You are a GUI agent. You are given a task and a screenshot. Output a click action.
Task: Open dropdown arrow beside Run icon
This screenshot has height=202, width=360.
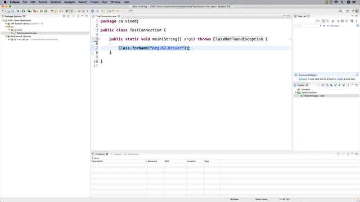[x=26, y=11]
